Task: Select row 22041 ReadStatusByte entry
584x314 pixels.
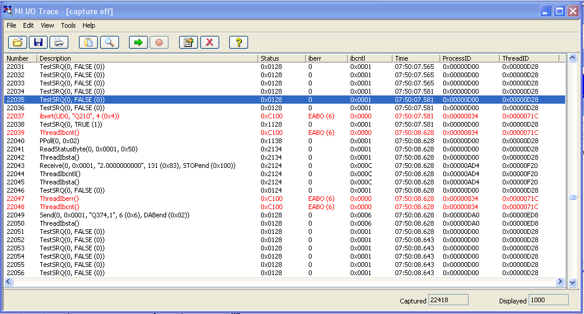Action: pyautogui.click(x=285, y=149)
